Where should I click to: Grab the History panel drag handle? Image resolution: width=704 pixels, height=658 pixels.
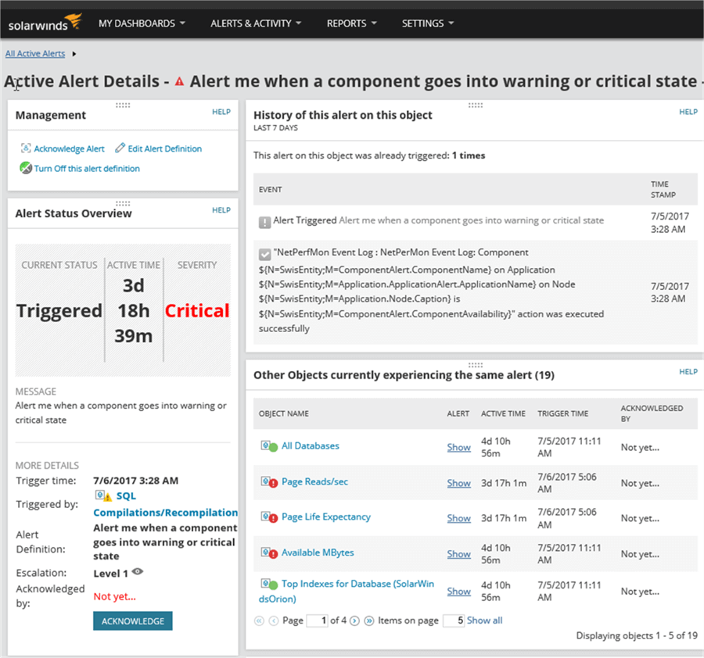476,105
